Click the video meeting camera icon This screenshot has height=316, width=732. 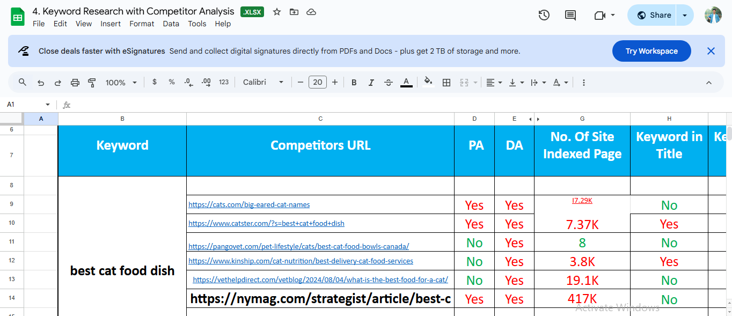[x=600, y=15]
